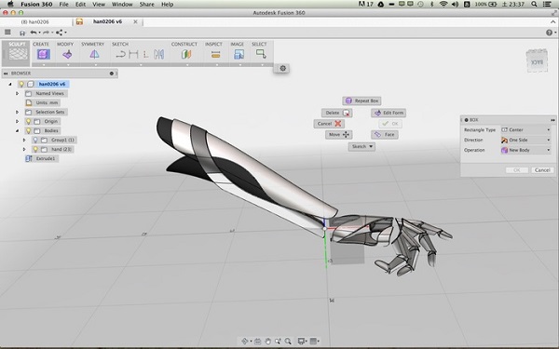
Task: Open the Edit menu
Action: click(80, 5)
